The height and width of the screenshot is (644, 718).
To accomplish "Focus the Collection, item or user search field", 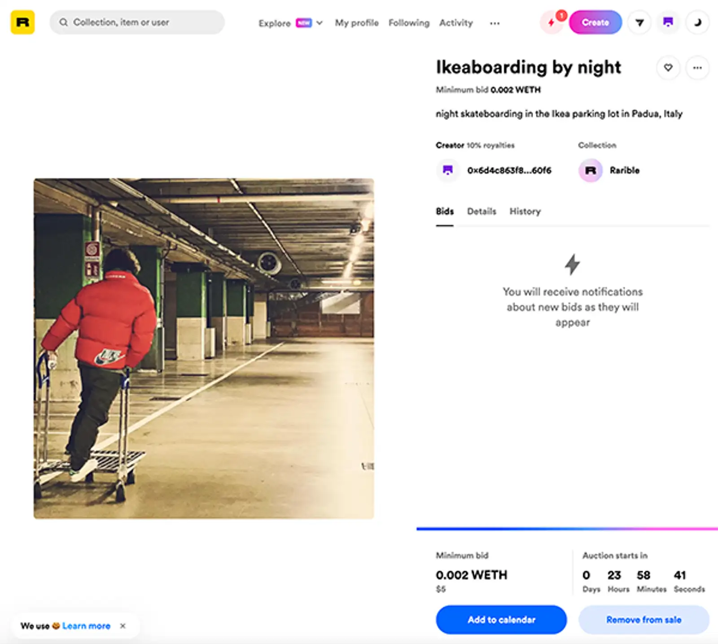I will tap(137, 22).
